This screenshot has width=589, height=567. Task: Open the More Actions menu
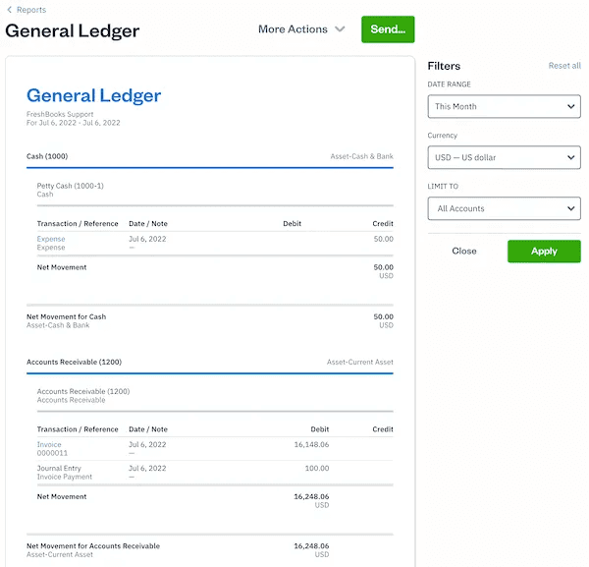[x=293, y=29]
